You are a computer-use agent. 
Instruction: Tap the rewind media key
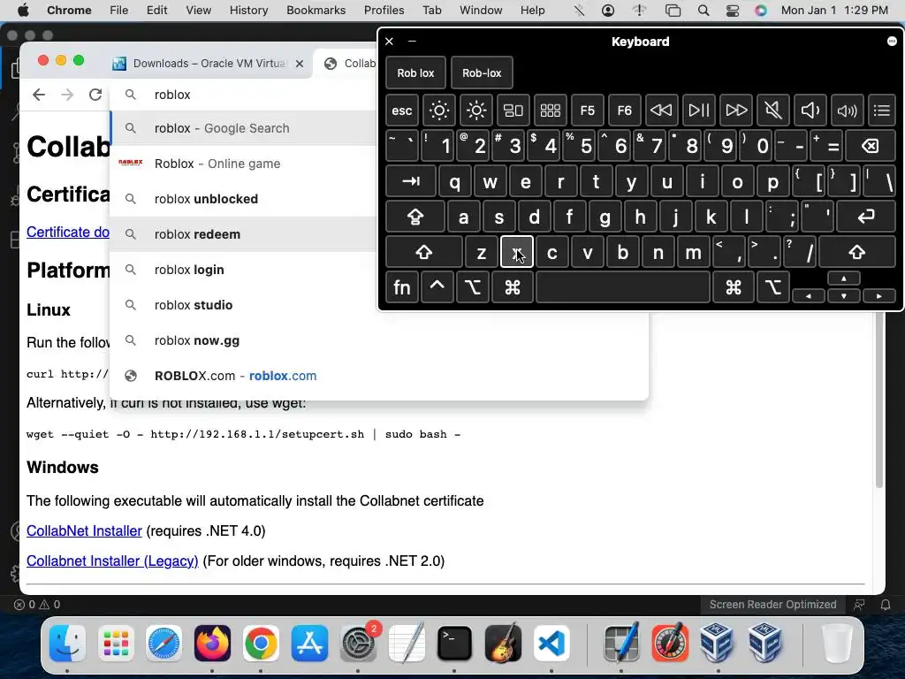tap(661, 111)
